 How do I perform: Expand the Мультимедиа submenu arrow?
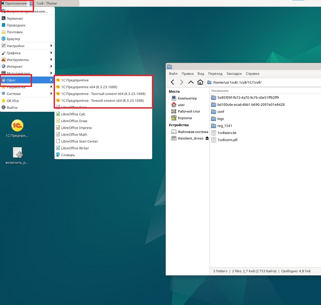(x=51, y=73)
